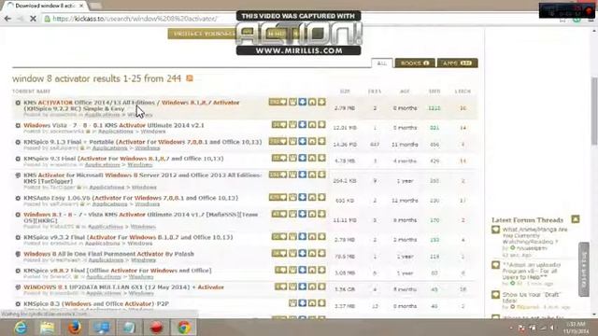Download torrent arrow for KMSAuto Easy 1.06.V6
Screen dimensions: 598x336
(x=321, y=197)
